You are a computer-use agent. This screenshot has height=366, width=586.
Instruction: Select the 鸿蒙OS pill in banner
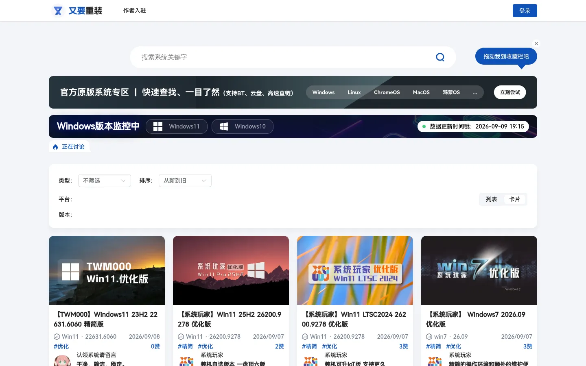pos(451,92)
